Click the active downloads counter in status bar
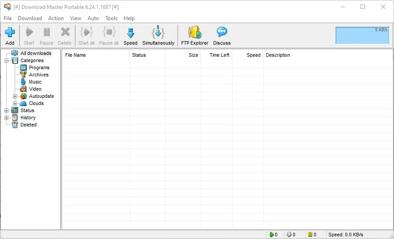This screenshot has height=239, width=394. [x=274, y=235]
